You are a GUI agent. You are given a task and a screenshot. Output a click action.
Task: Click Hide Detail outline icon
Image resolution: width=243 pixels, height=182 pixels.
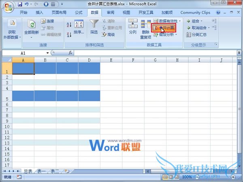tap(214, 28)
